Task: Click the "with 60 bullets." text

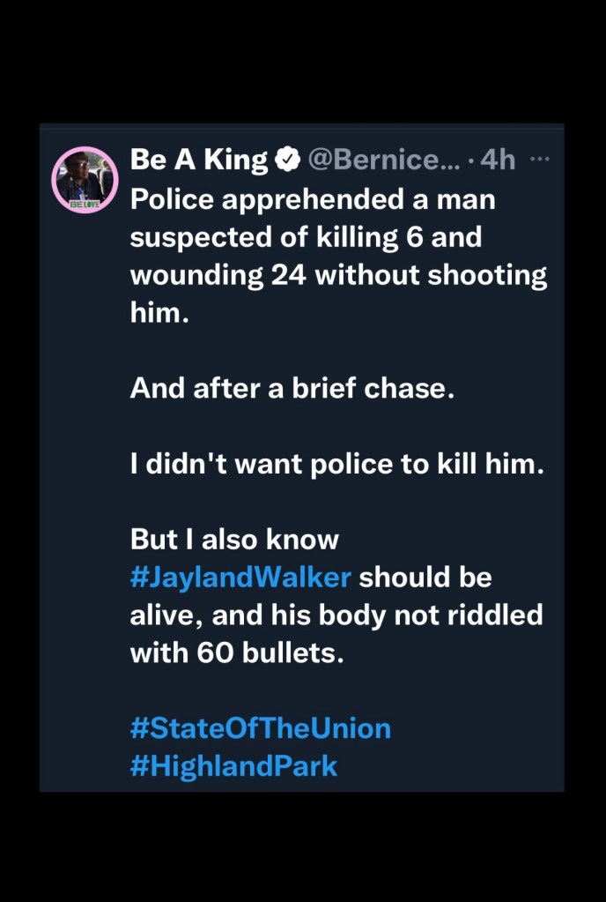Action: click(x=236, y=652)
